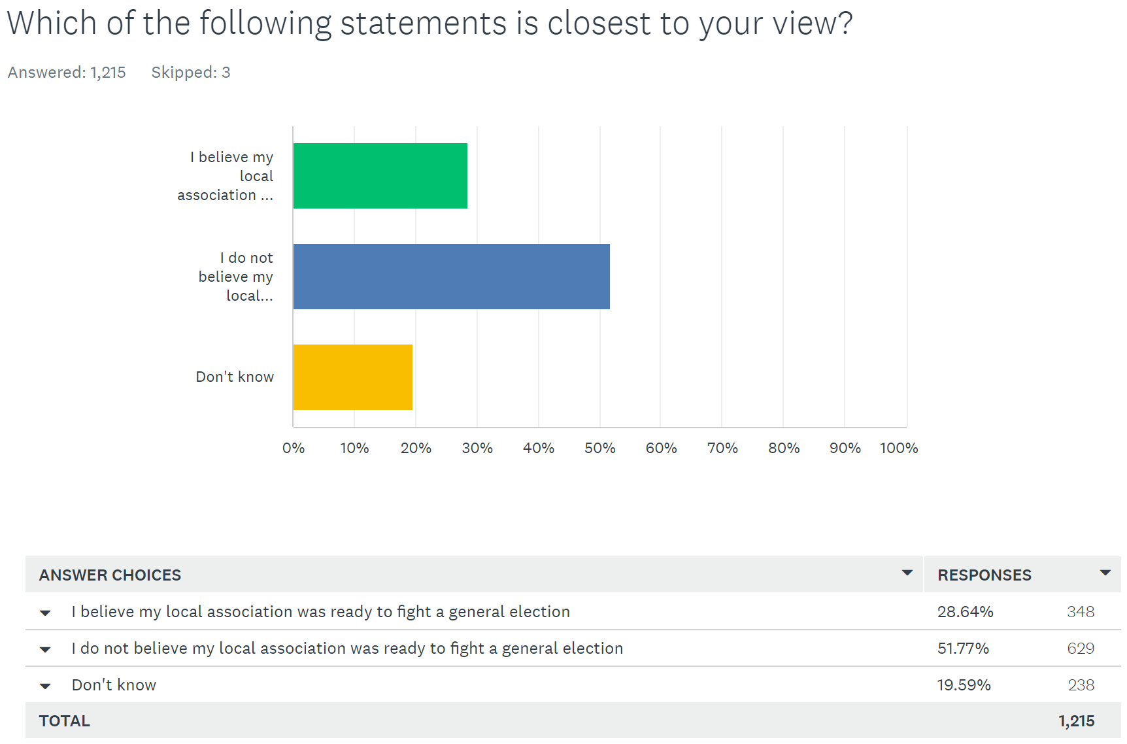Click the yellow Don't know bar
This screenshot has width=1127, height=744.
point(352,377)
